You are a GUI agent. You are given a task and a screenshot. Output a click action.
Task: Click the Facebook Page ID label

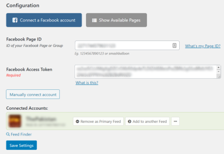pos(24,39)
